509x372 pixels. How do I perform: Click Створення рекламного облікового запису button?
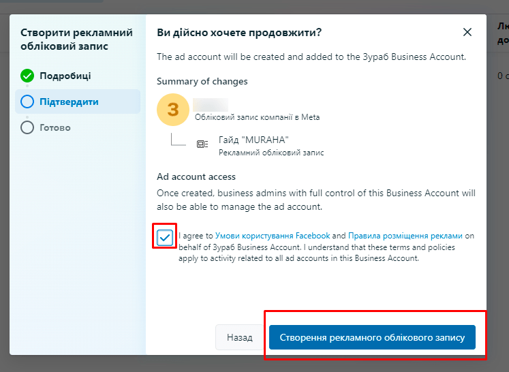coord(372,337)
